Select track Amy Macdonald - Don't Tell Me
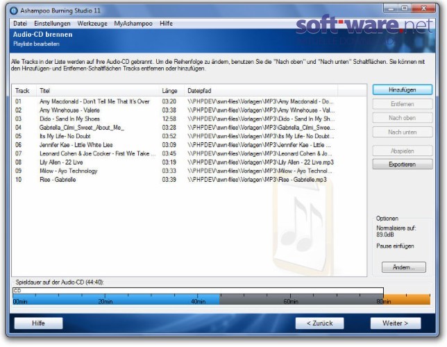Viewport: 447px width, 347px height. coord(94,101)
